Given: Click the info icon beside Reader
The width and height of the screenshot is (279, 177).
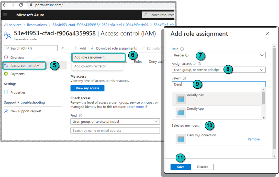Looking at the screenshot, I should [x=187, y=55].
